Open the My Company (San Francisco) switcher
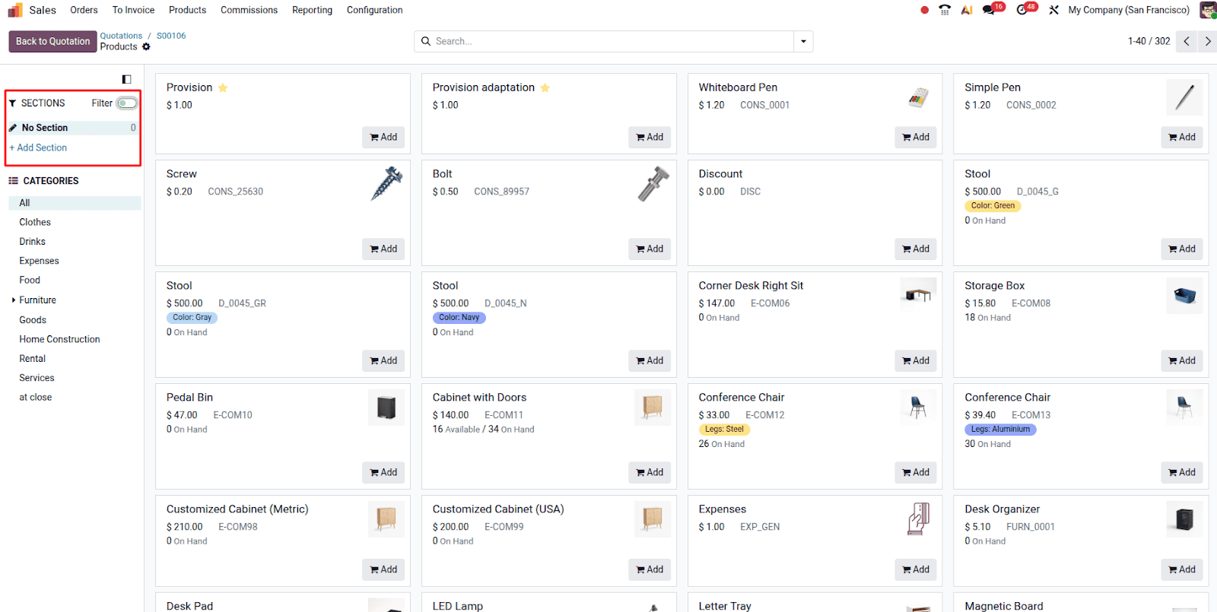Screen dimensions: 1217x612 click(x=1128, y=10)
